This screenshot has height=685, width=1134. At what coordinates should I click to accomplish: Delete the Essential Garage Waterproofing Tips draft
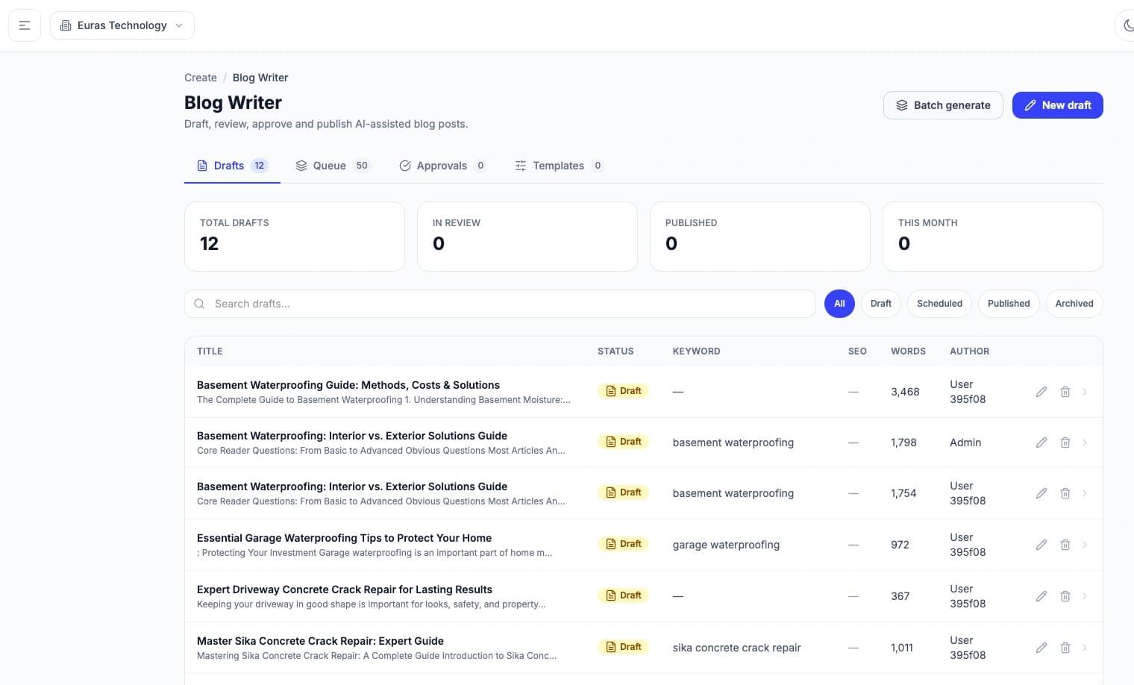pos(1065,545)
